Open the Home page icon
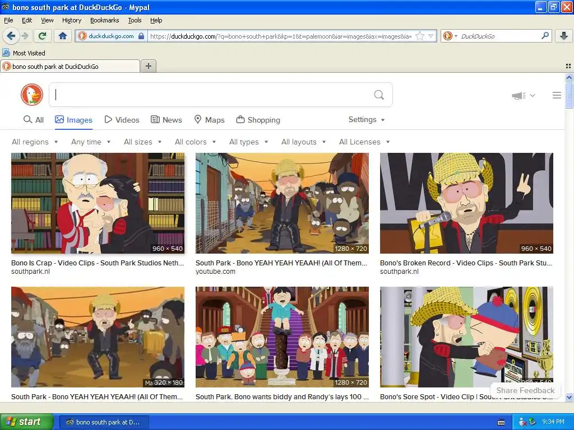This screenshot has width=574, height=430. [63, 36]
